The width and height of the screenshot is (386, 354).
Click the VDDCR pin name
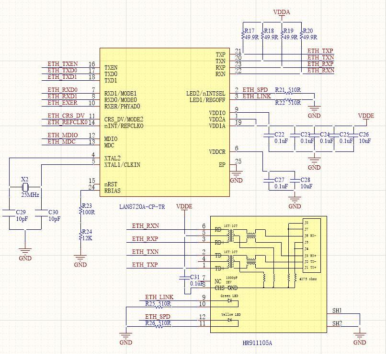pyautogui.click(x=217, y=152)
